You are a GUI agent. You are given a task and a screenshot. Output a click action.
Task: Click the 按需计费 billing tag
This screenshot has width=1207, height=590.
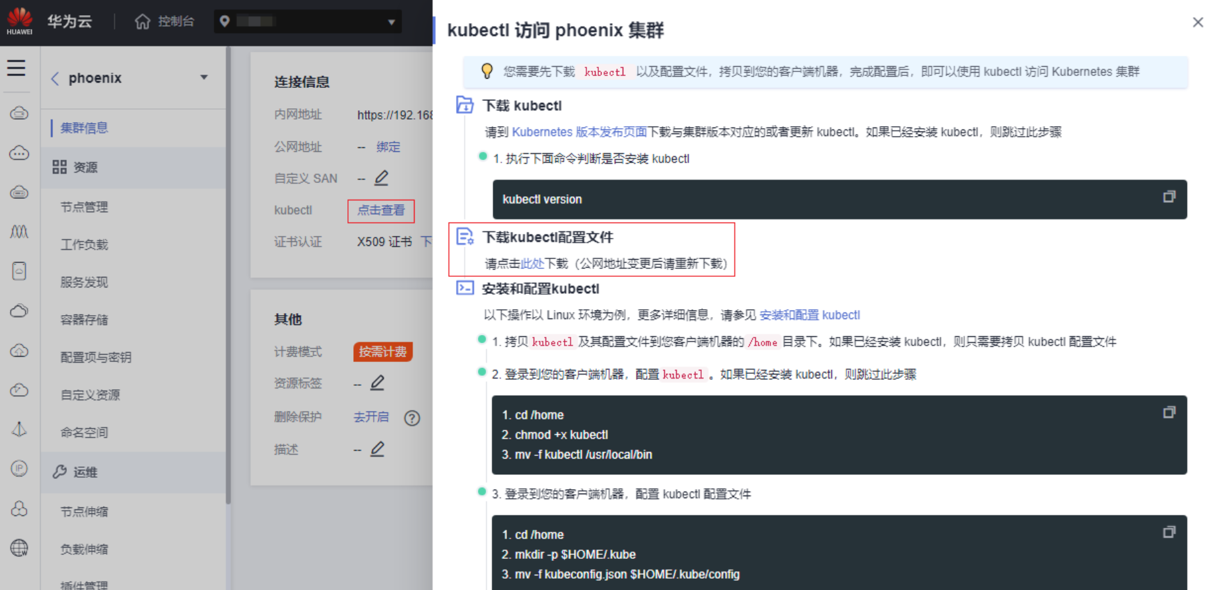(383, 351)
